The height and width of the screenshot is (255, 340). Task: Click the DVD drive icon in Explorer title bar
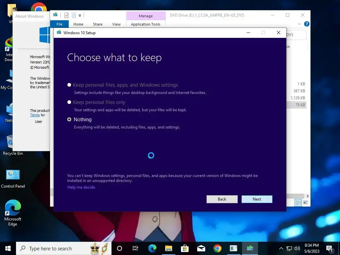[55, 15]
